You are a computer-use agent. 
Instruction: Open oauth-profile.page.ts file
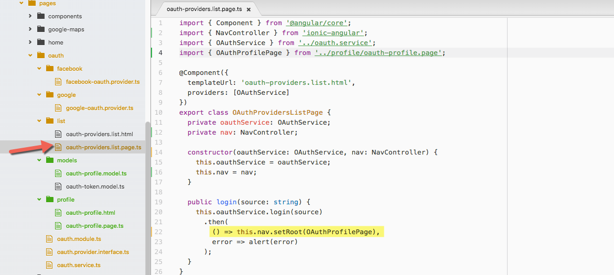(x=95, y=226)
